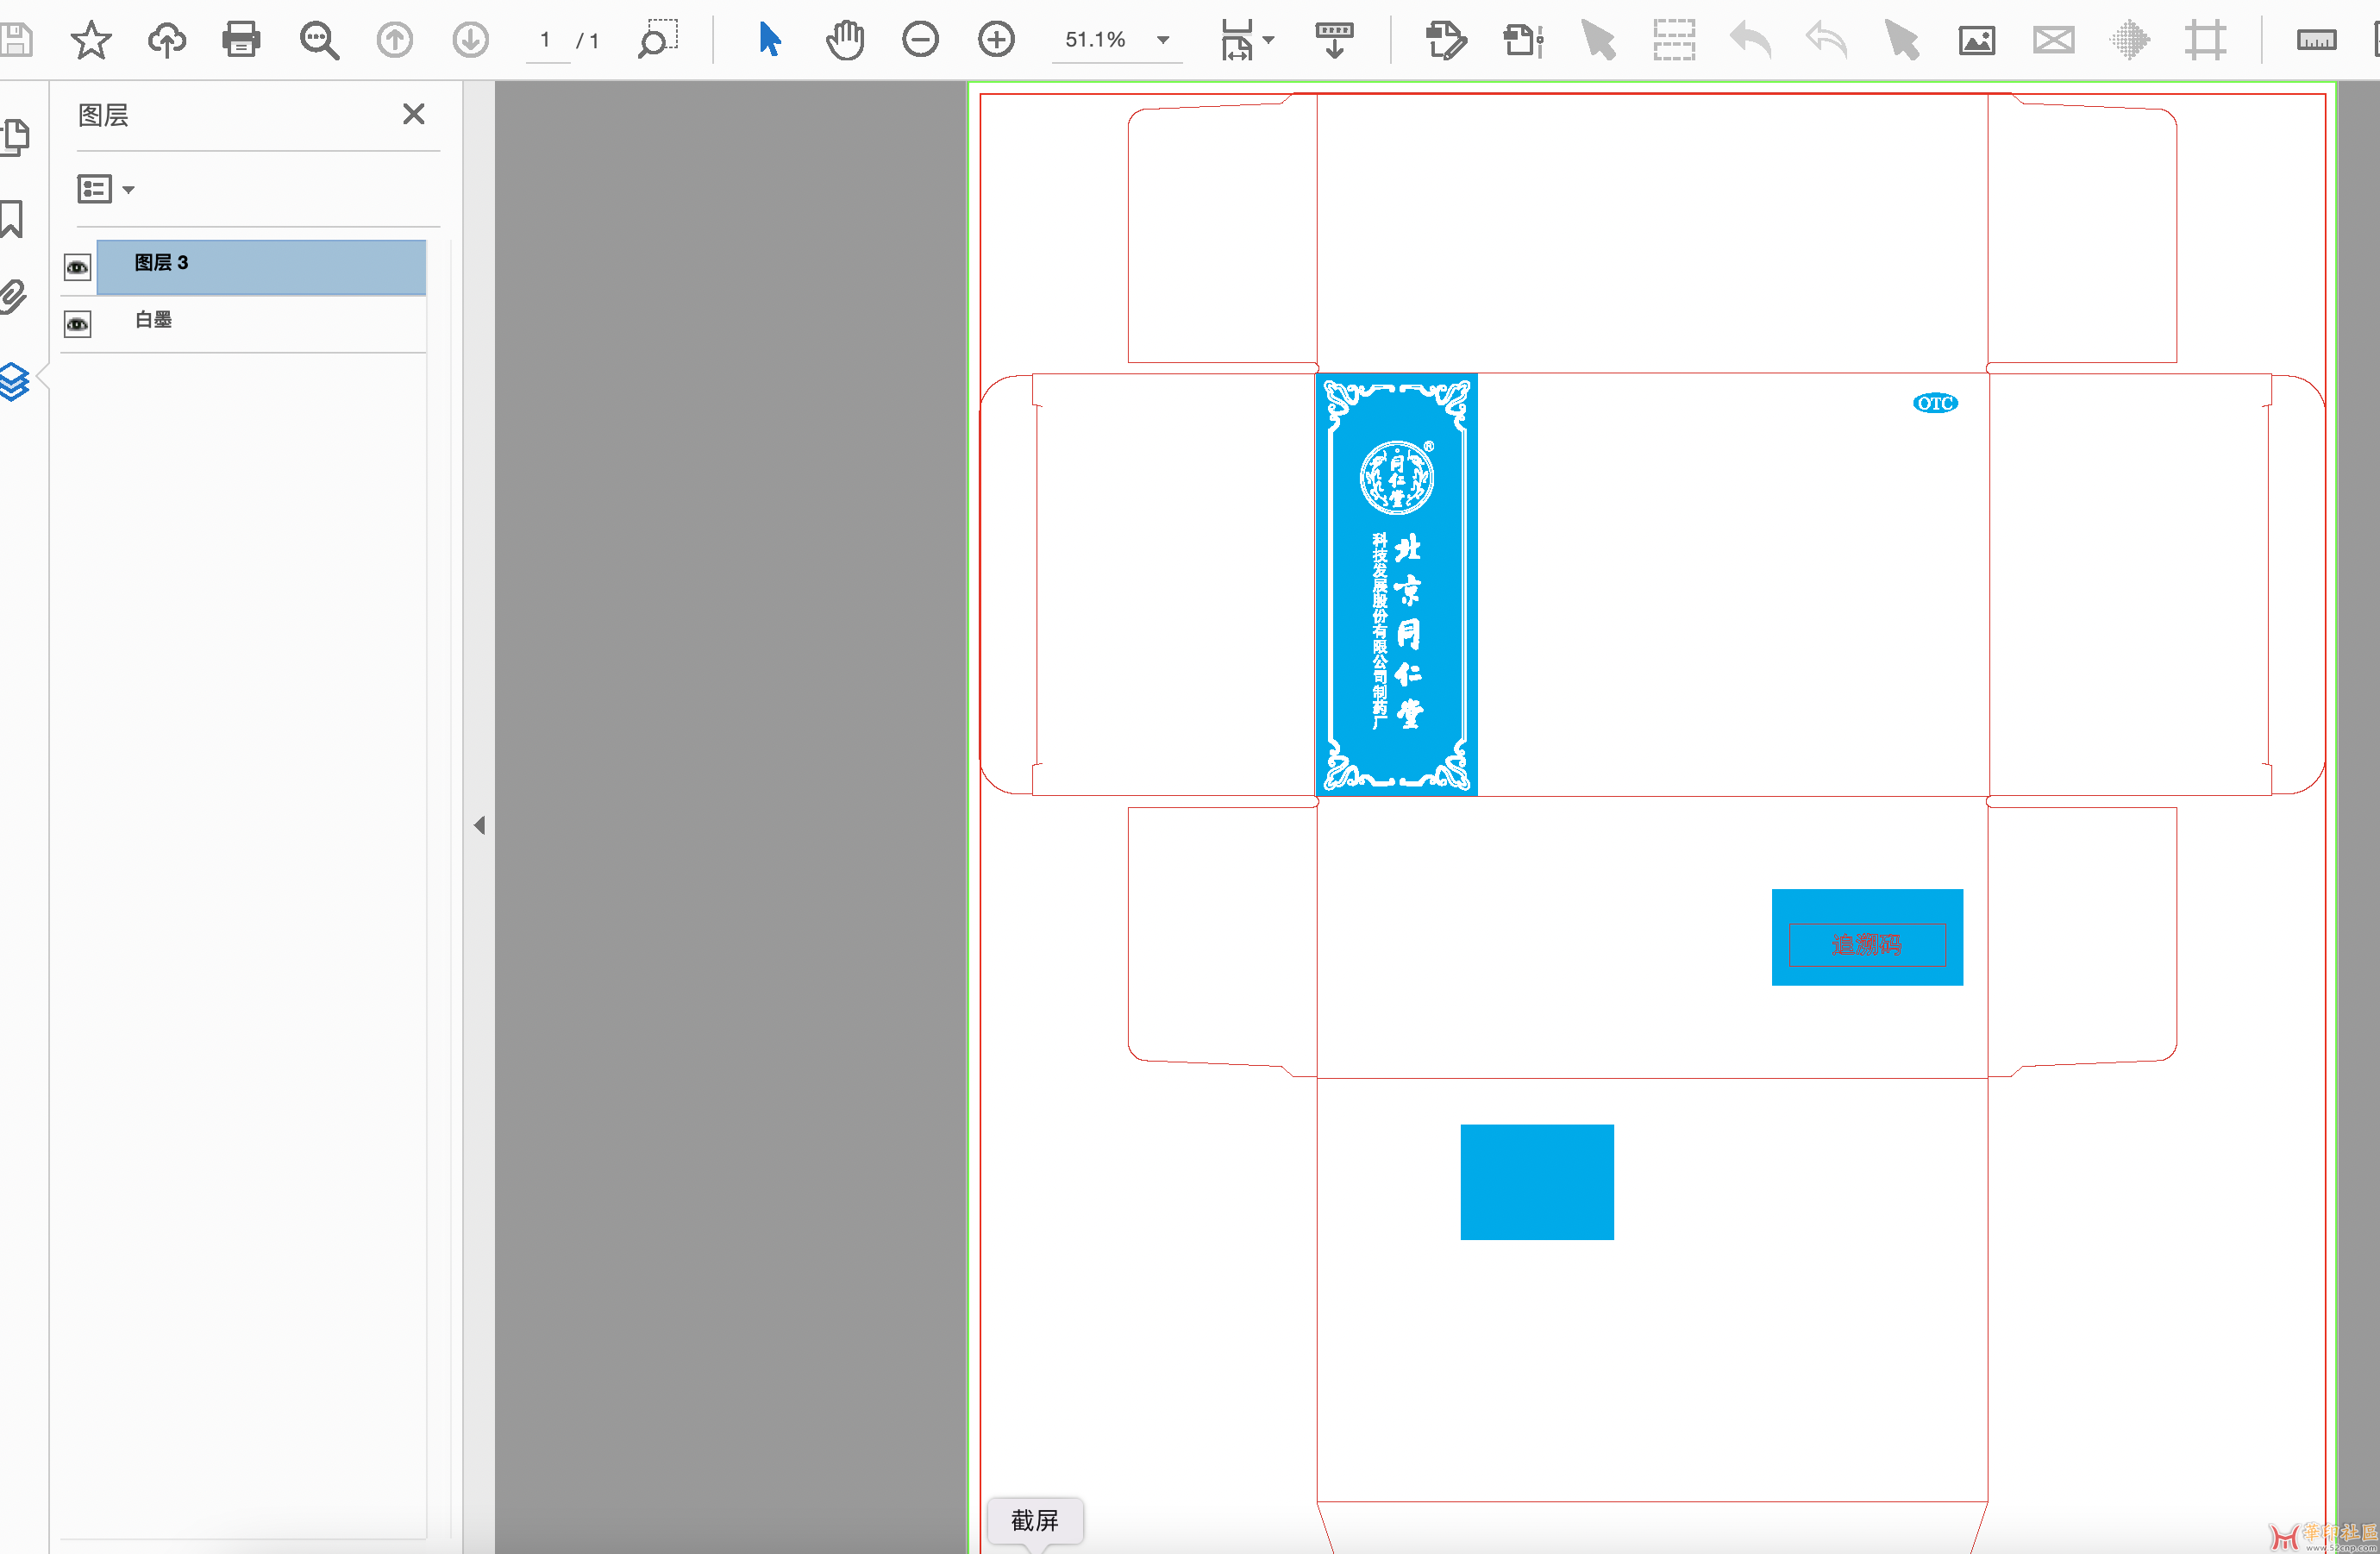Bookmark document with the star icon

pos(91,40)
